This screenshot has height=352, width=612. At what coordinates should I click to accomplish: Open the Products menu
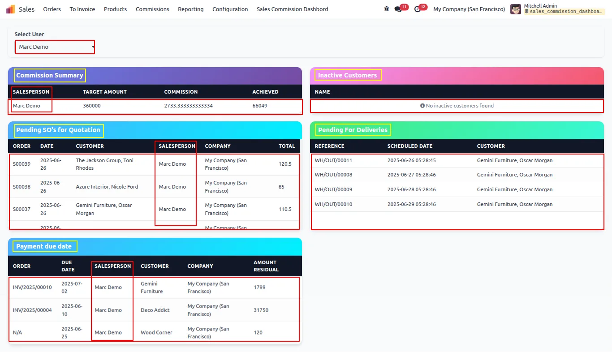tap(115, 9)
